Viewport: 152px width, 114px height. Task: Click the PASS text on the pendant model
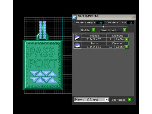pyautogui.click(x=42, y=52)
